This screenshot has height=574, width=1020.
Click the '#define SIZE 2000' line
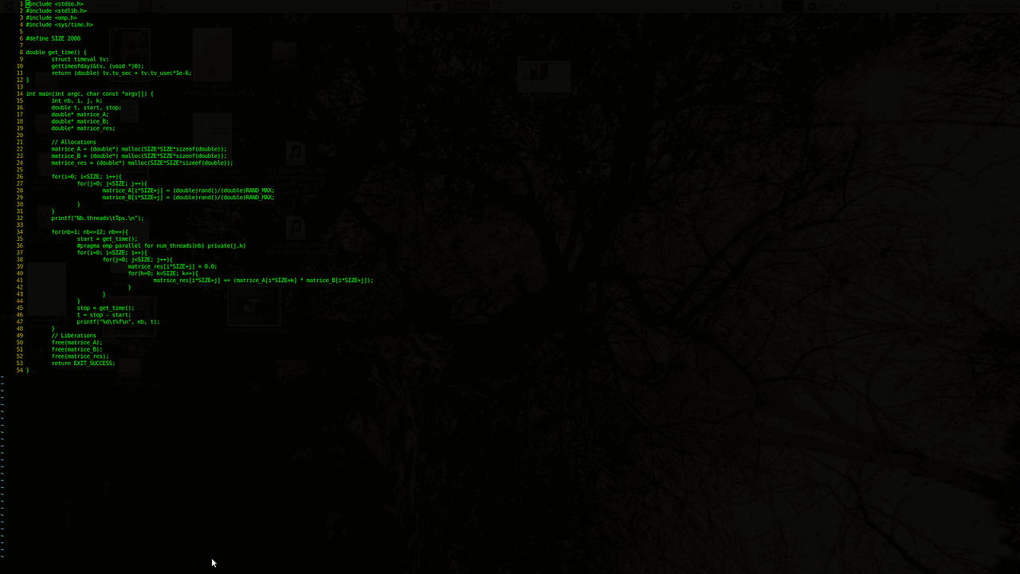click(53, 38)
